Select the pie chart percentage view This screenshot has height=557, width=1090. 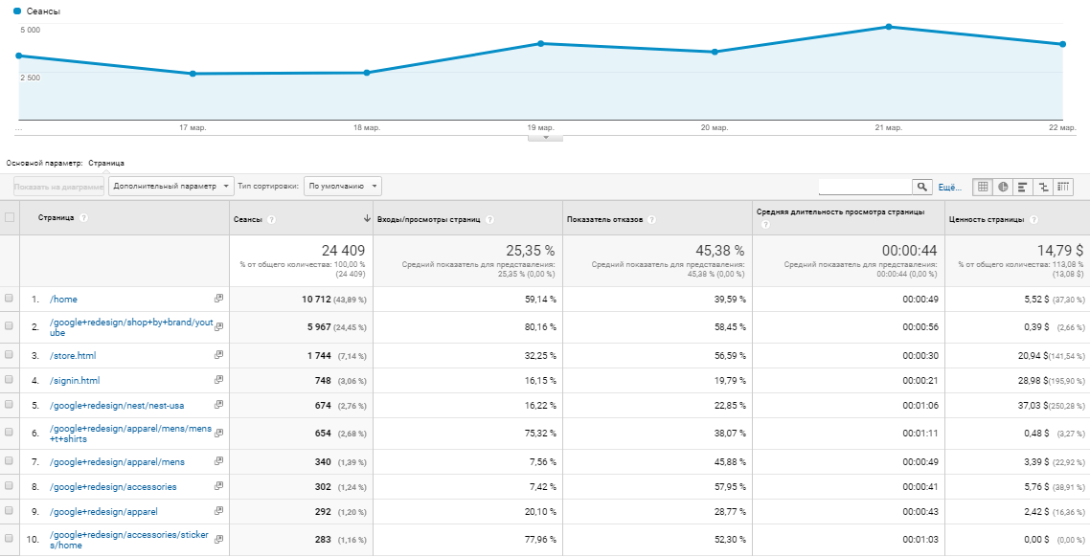click(x=1003, y=187)
